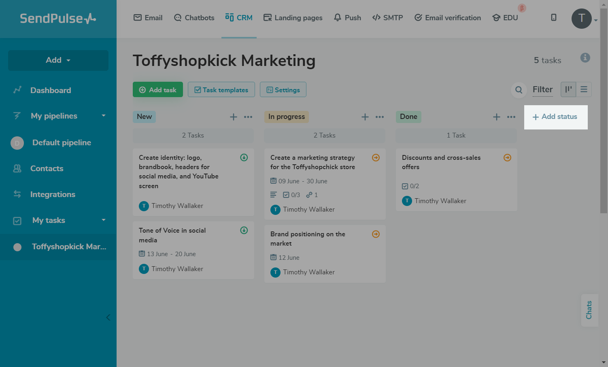This screenshot has width=608, height=367.
Task: Click status arrow on Brand positioning task
Action: [x=376, y=234]
